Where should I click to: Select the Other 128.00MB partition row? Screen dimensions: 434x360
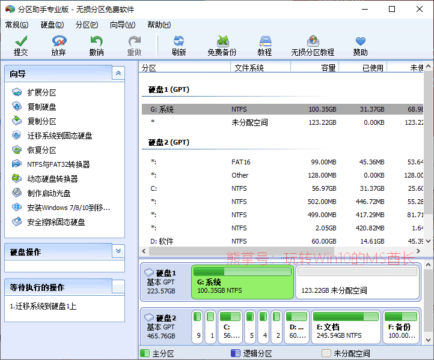pos(283,175)
